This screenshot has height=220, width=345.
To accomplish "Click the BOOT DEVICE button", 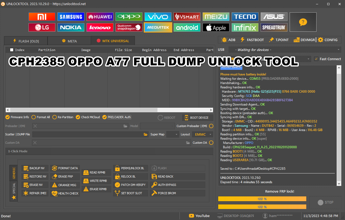I will coord(197,118).
